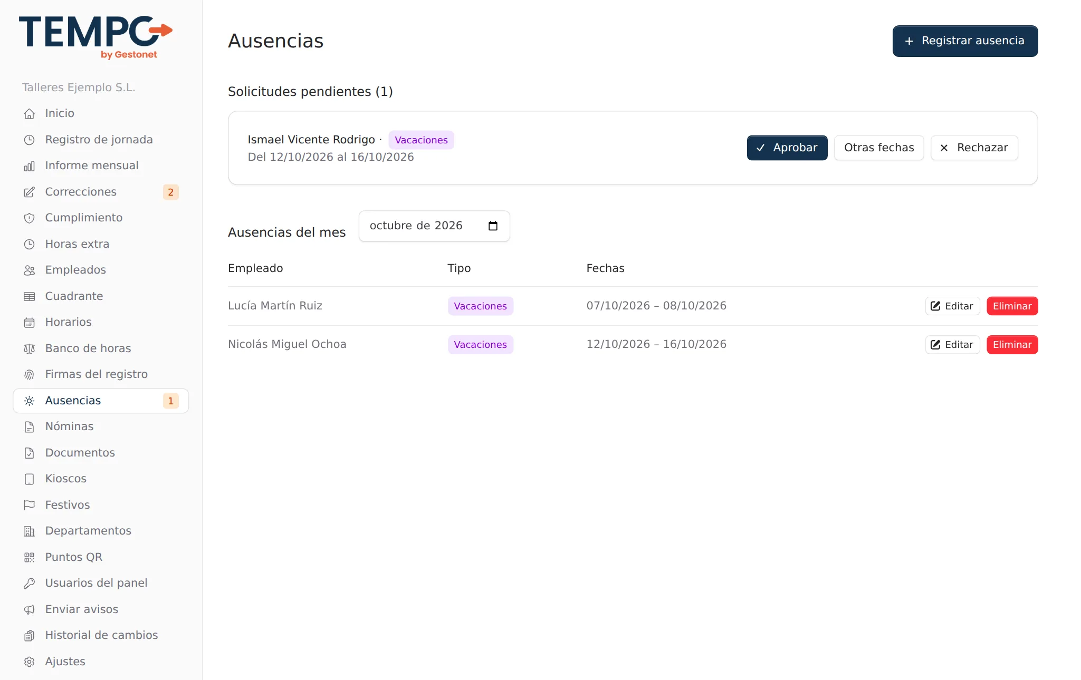
Task: Select the active Ausencias menu item
Action: 101,401
